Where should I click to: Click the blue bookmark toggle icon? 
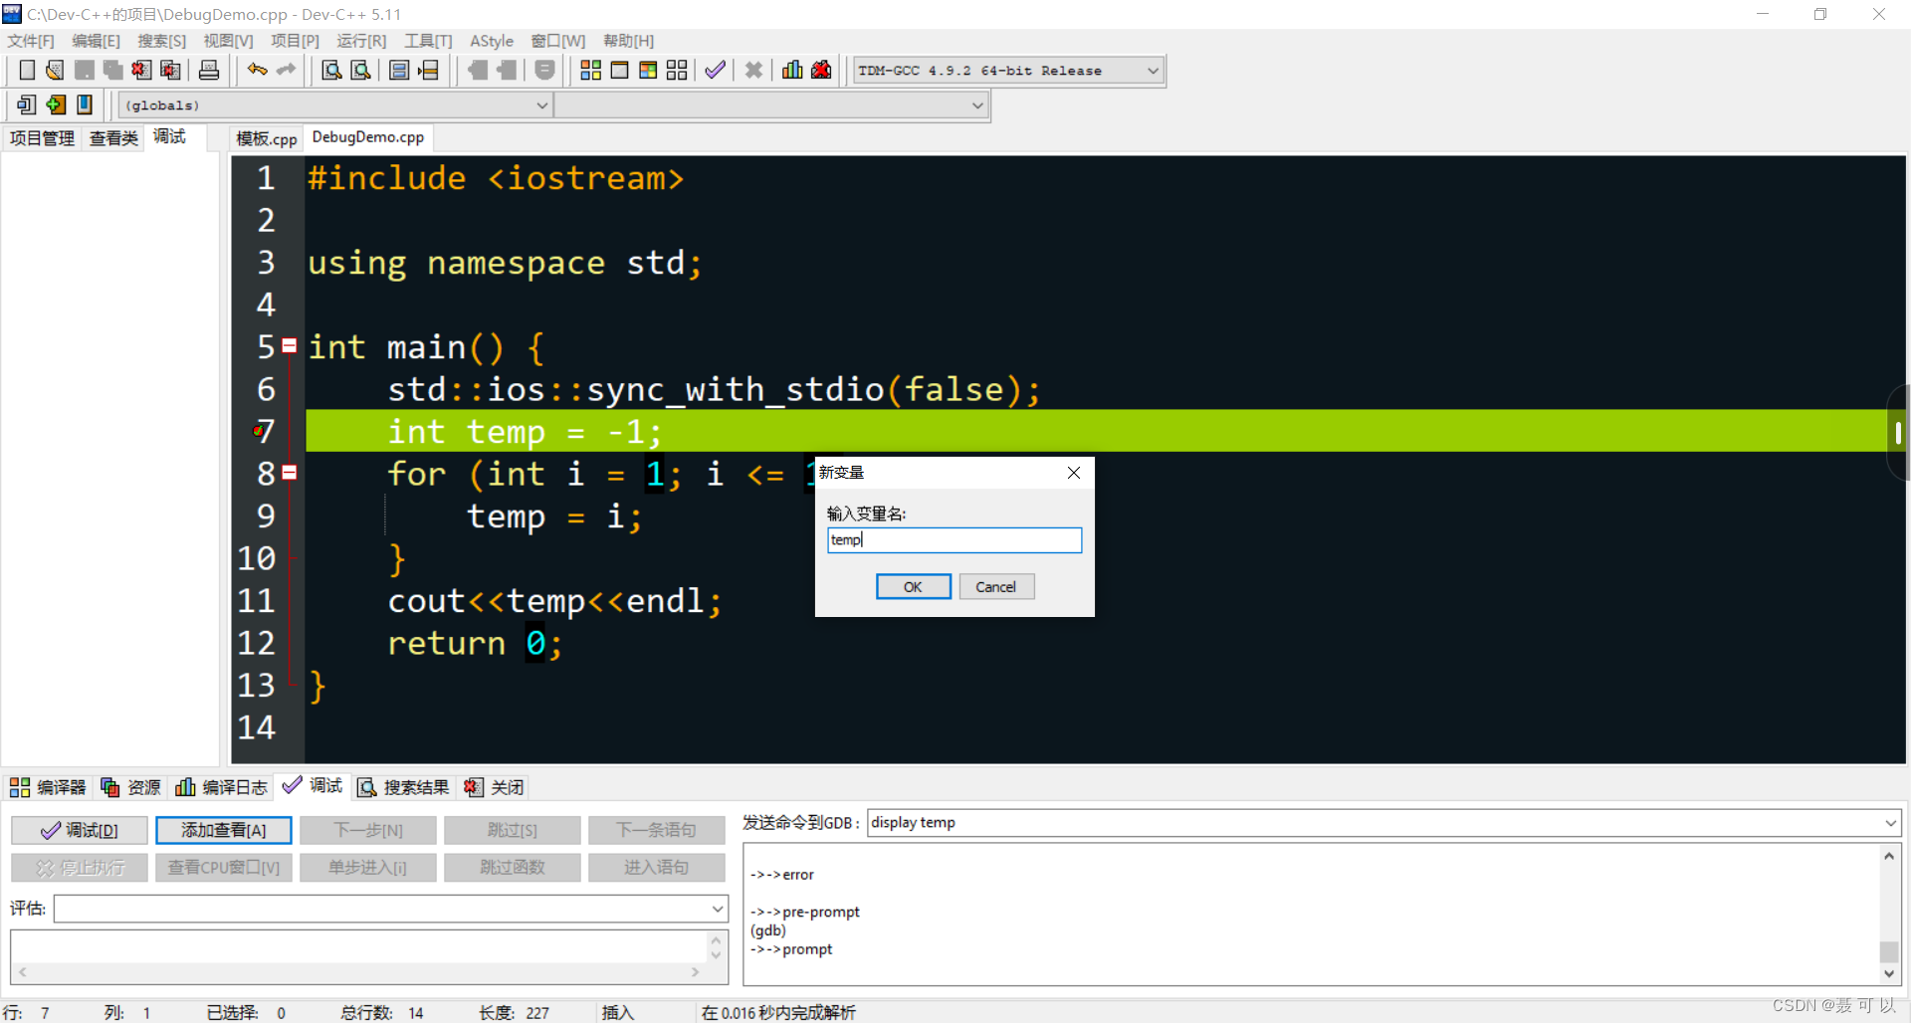click(85, 104)
